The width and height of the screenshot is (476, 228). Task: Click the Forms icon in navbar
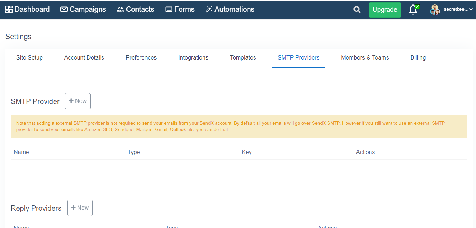pyautogui.click(x=169, y=10)
